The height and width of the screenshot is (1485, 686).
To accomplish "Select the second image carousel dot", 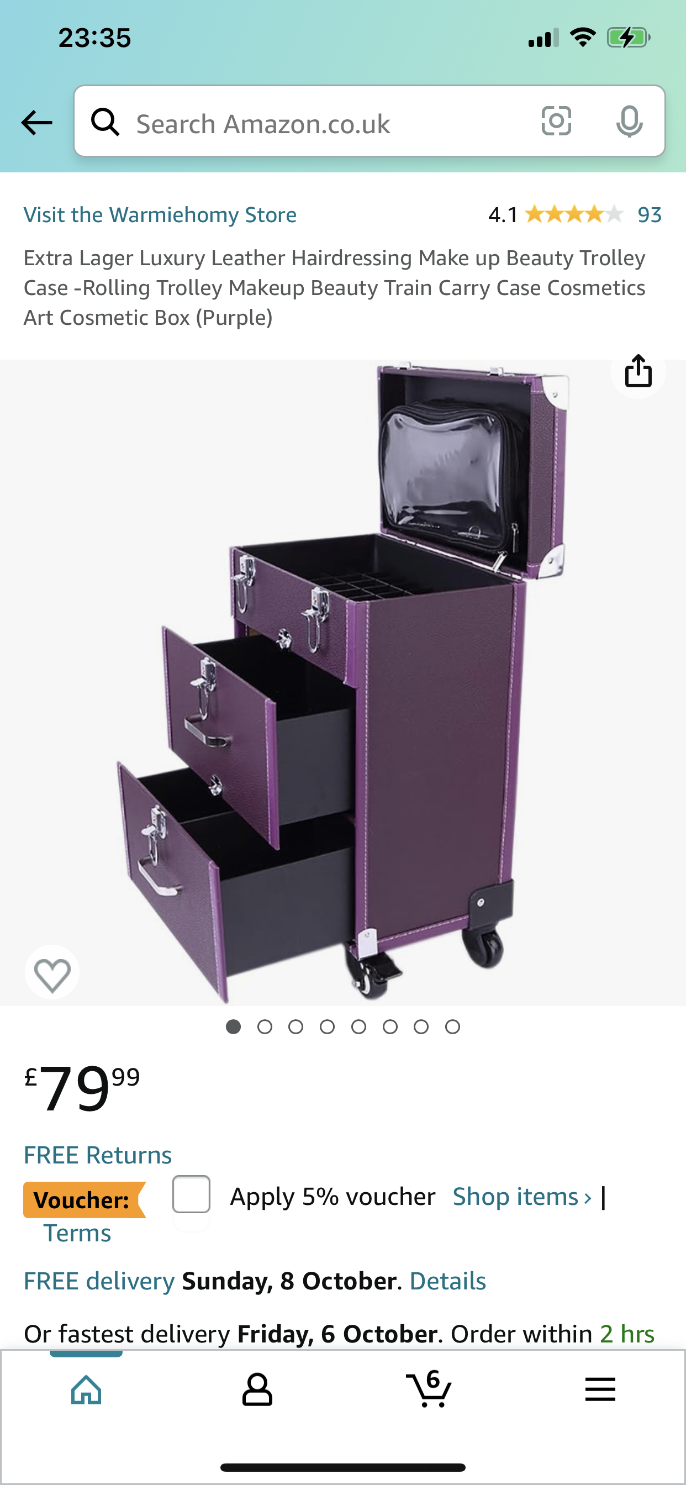I will [x=265, y=1026].
